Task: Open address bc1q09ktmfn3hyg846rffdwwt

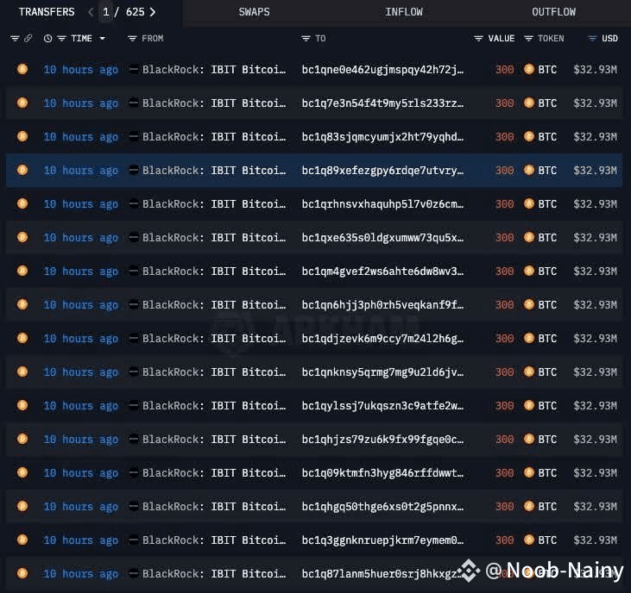Action: pos(382,473)
